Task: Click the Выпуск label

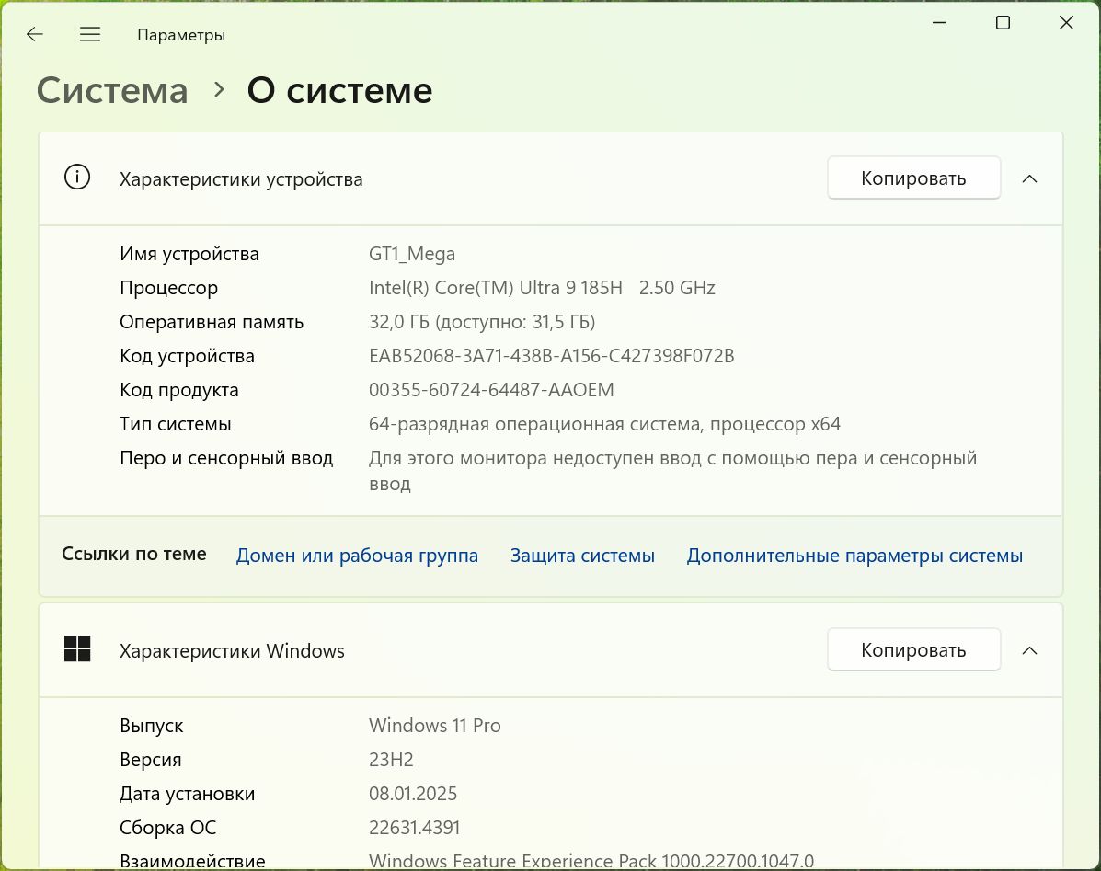Action: (x=151, y=726)
